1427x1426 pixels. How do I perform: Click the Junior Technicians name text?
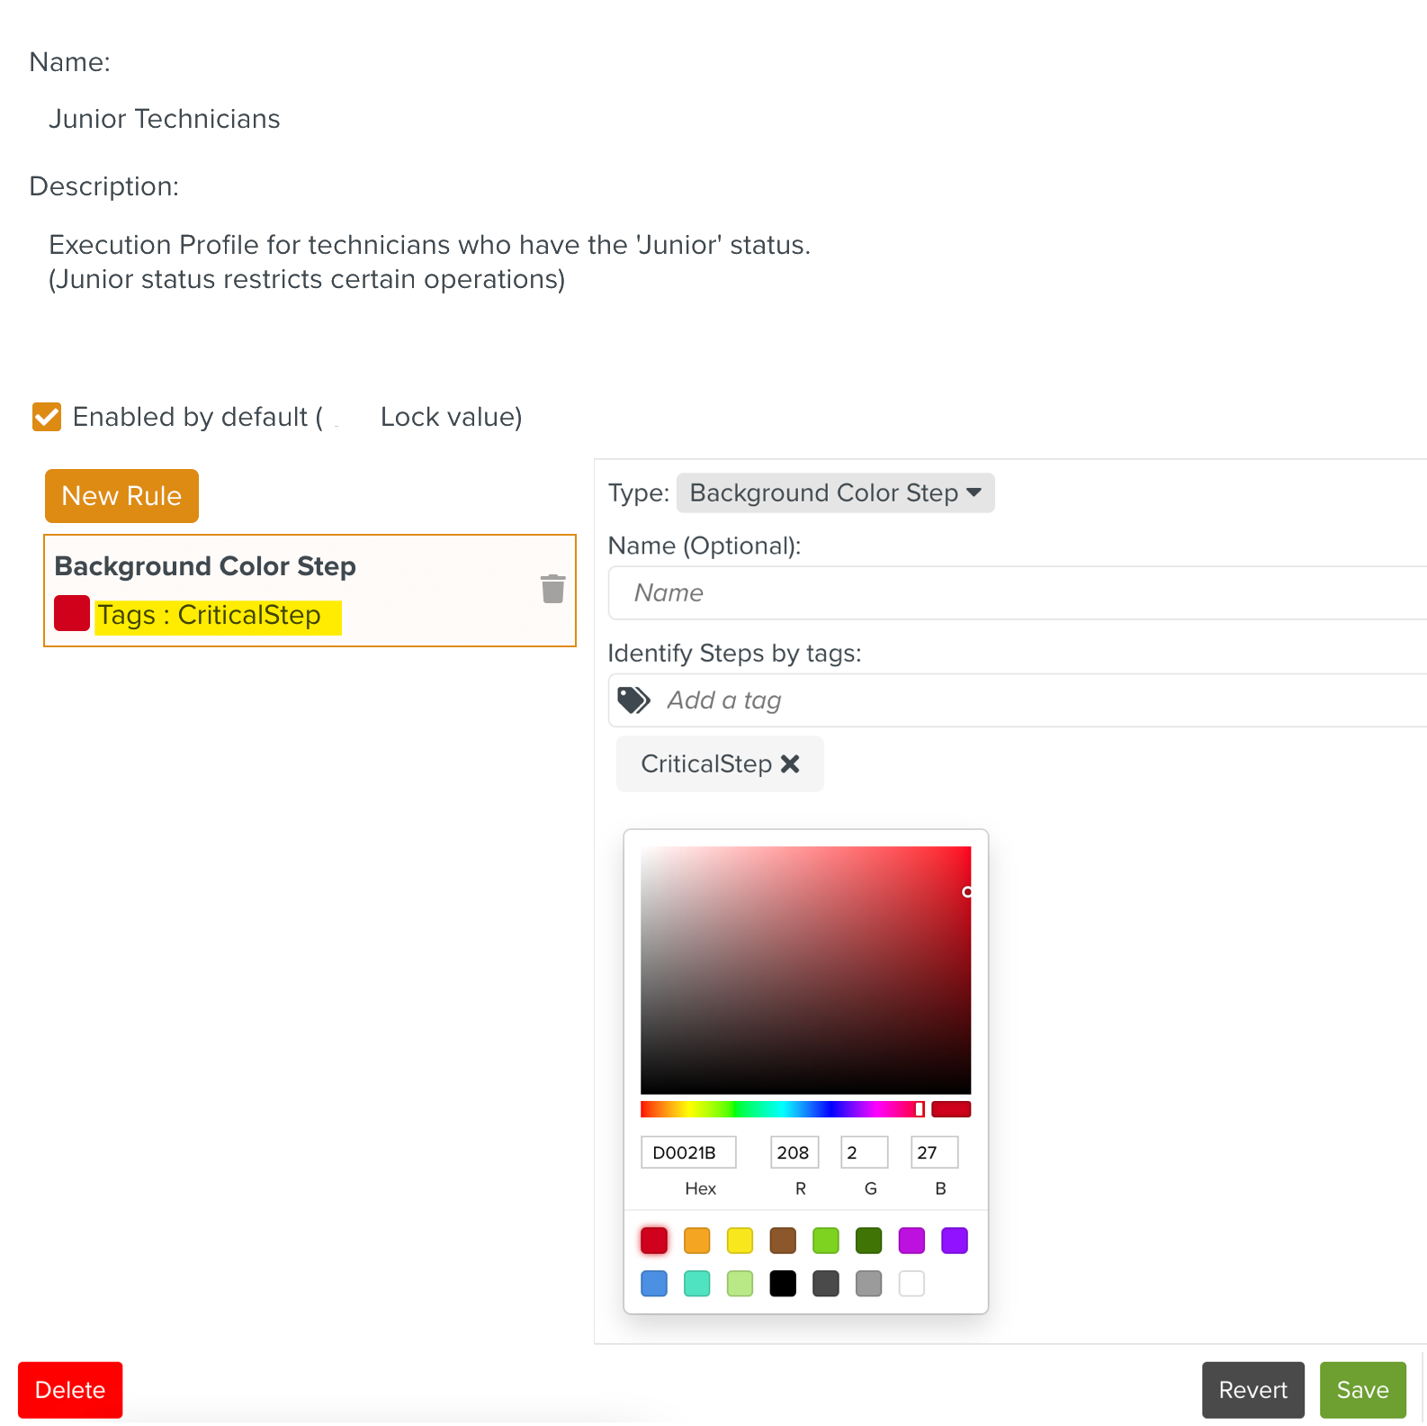click(x=165, y=119)
